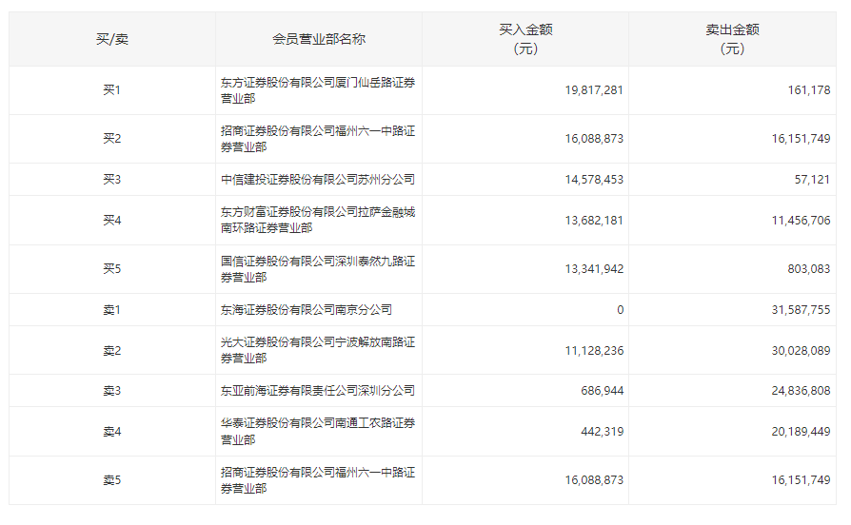Select the 会员营业部名称 column header
Viewport: 851px width, 525px height.
click(319, 39)
